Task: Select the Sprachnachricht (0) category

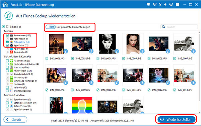Action: 23,74
